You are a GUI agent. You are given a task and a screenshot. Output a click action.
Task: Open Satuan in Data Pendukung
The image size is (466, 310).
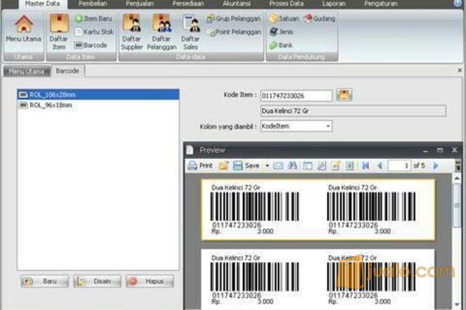point(284,19)
